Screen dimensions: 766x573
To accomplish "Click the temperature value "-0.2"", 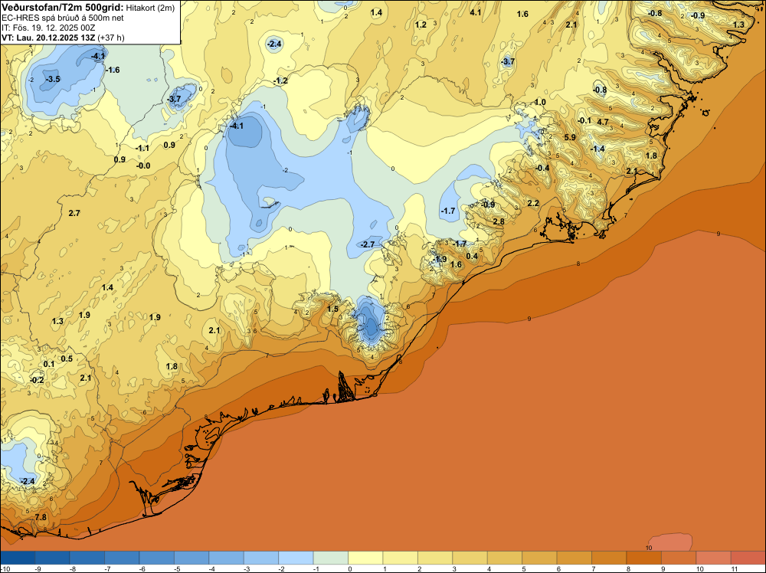I will (x=37, y=381).
